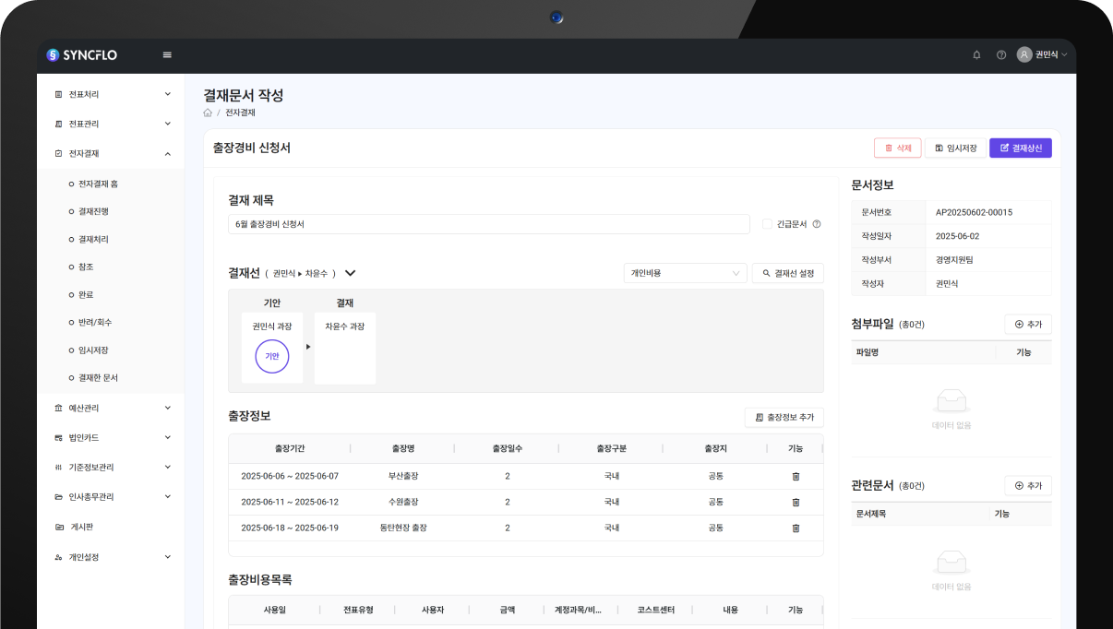Viewport: 1113px width, 629px height.
Task: Enable the 긴급문서 checkbox
Action: point(767,223)
